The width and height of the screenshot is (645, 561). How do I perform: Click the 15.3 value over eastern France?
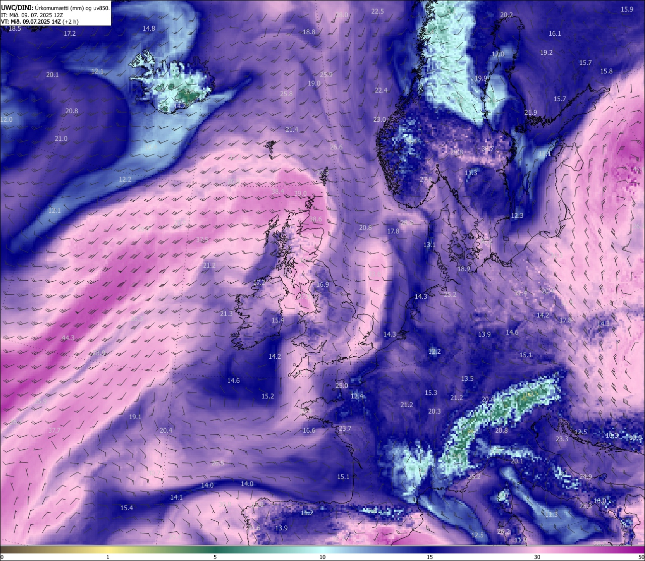point(431,393)
